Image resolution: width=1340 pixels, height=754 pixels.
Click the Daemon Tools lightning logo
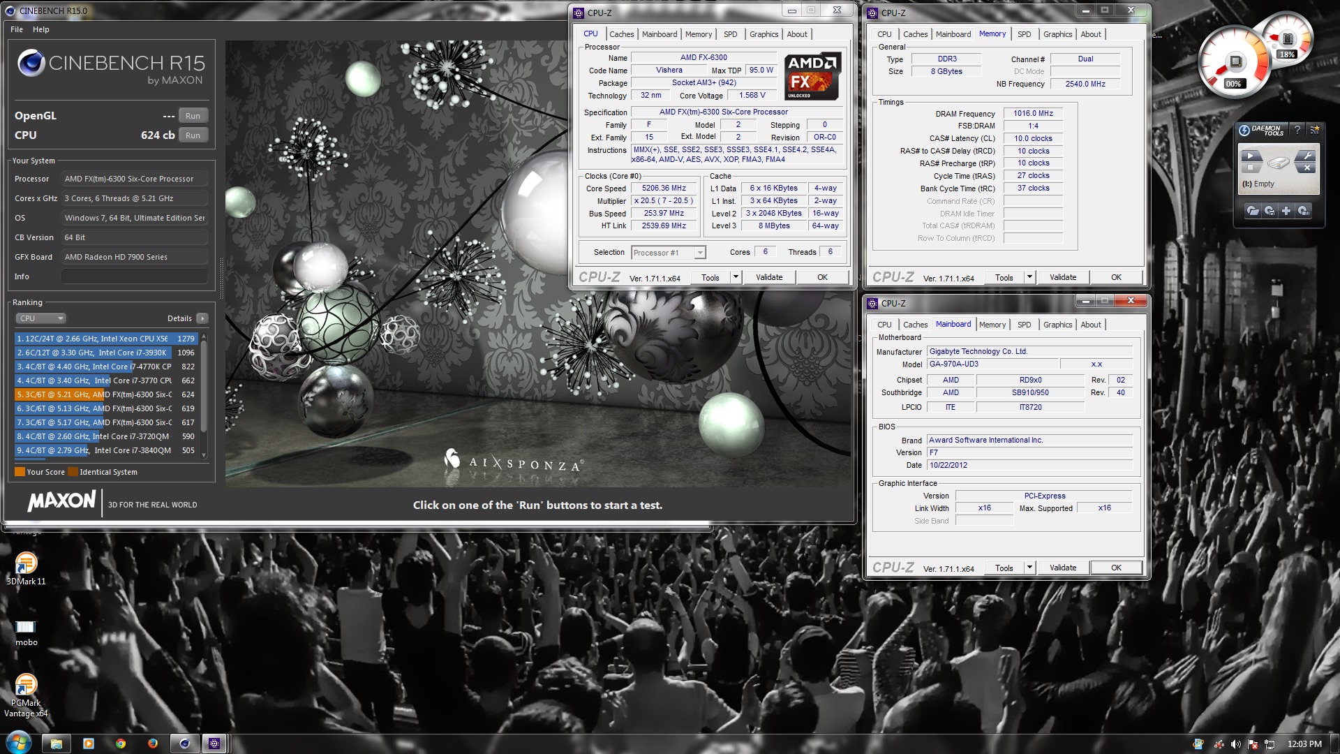click(x=1244, y=130)
